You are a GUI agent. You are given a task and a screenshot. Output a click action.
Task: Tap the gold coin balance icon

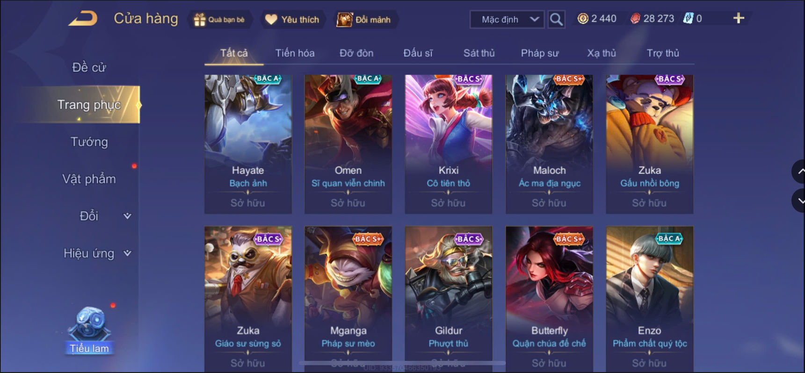tap(583, 19)
